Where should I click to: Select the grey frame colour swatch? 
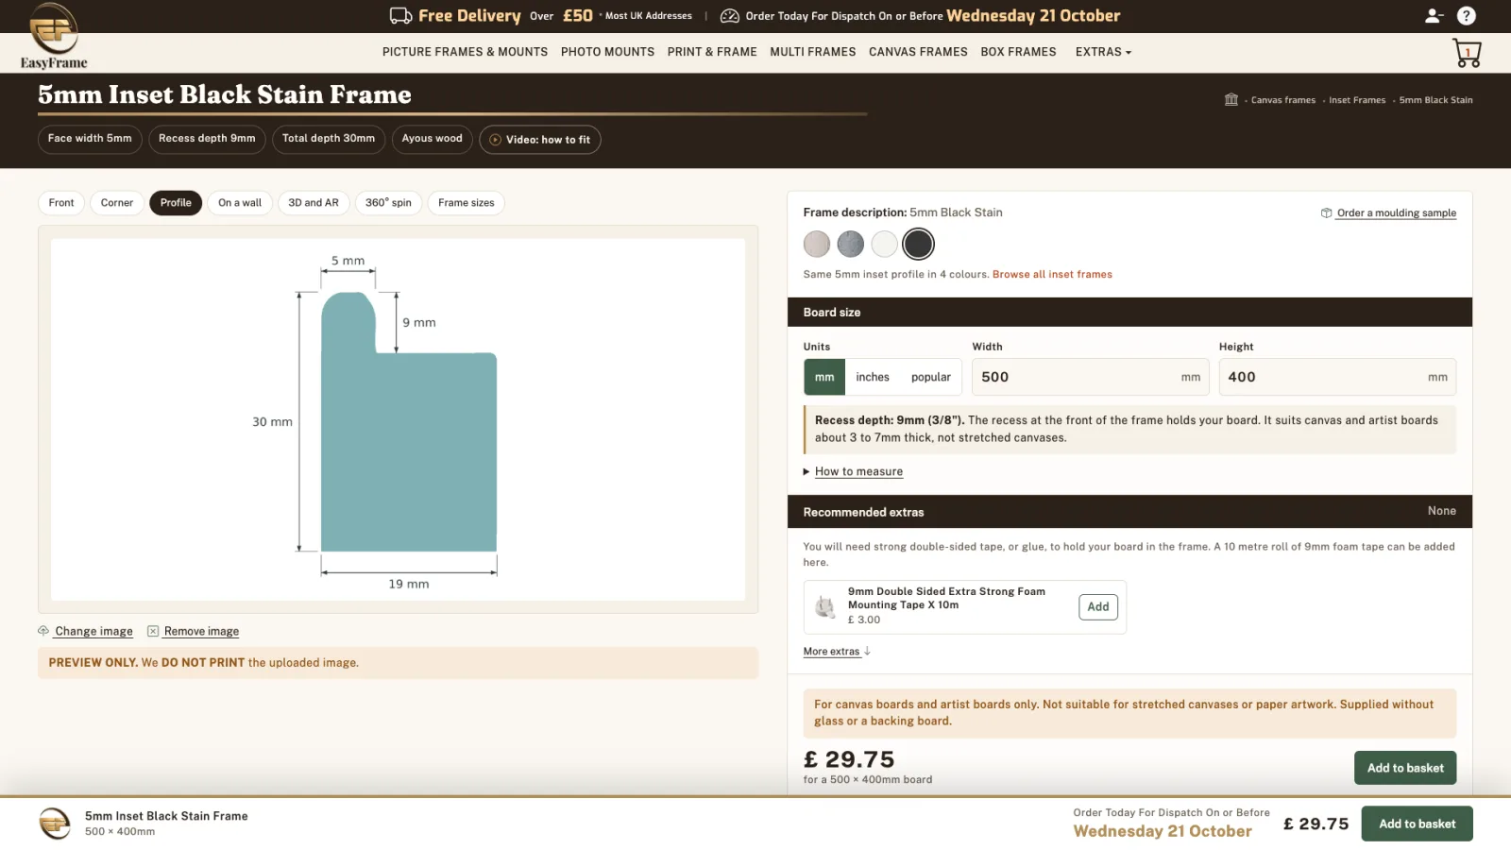pos(851,244)
